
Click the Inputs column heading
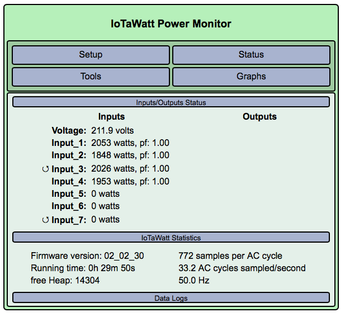pyautogui.click(x=112, y=117)
